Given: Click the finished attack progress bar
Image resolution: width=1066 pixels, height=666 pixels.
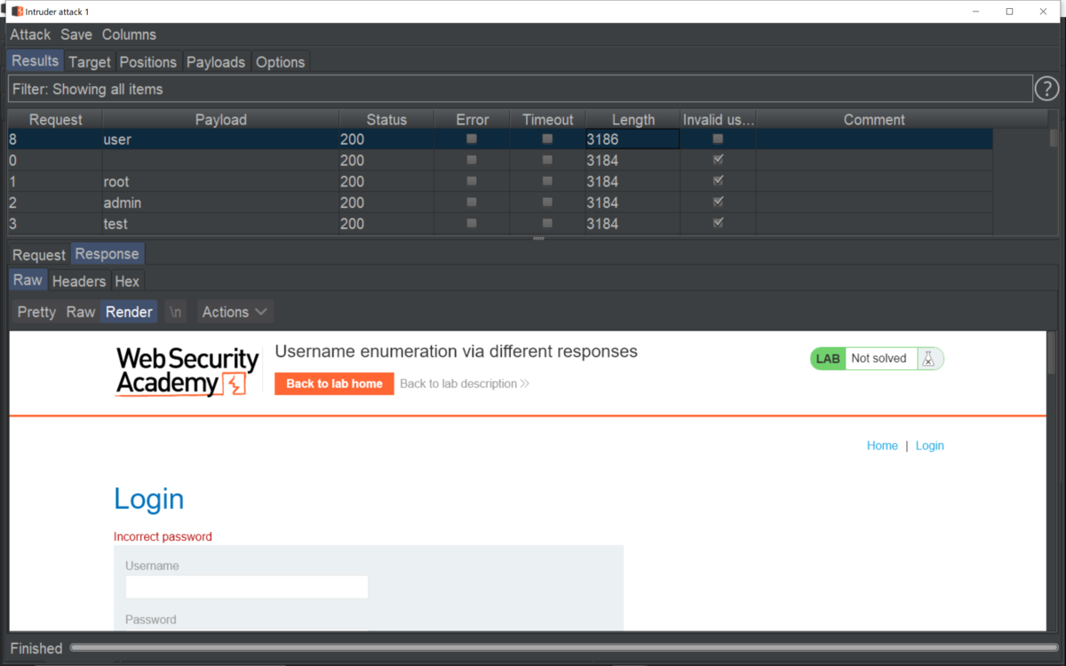Looking at the screenshot, I should (564, 648).
